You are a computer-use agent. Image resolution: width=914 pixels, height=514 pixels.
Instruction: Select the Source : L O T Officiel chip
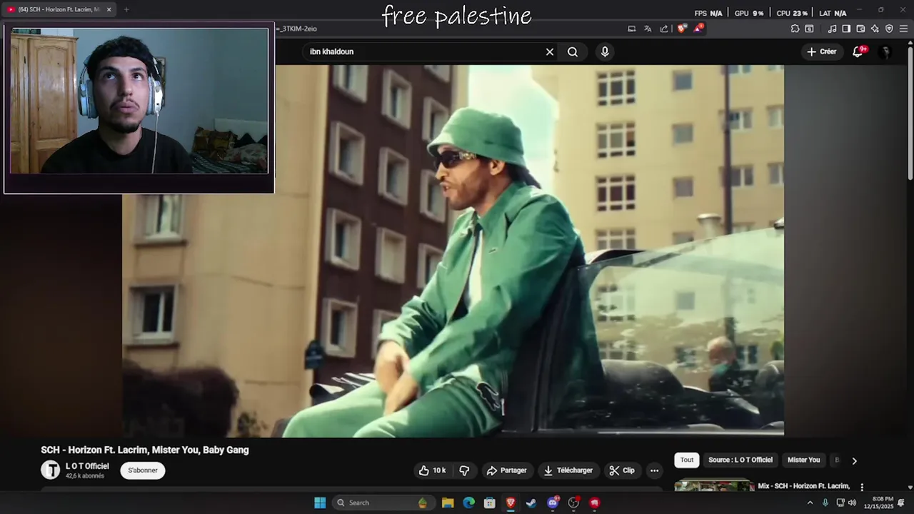(x=740, y=460)
